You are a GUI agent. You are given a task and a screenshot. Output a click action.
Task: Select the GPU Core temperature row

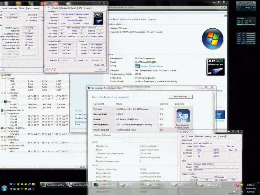39,134
